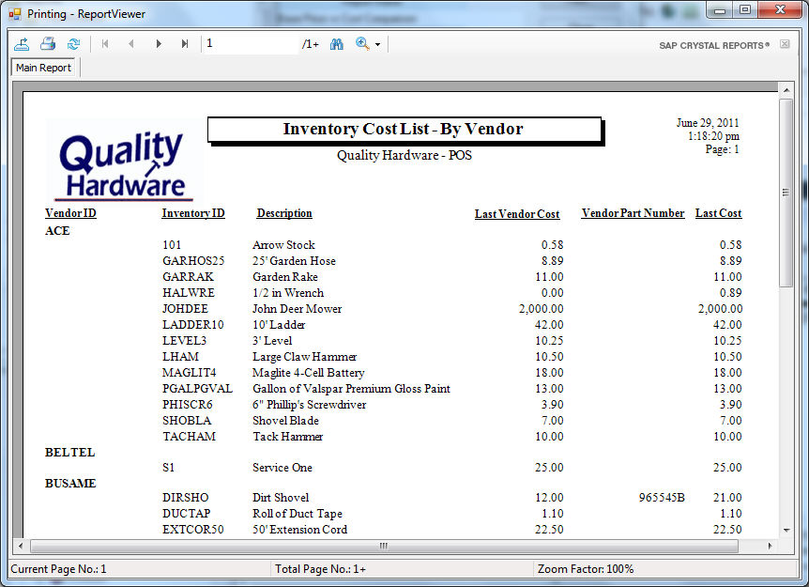Viewport: 809px width, 587px height.
Task: Maximize the ReportViewer window
Action: [744, 11]
